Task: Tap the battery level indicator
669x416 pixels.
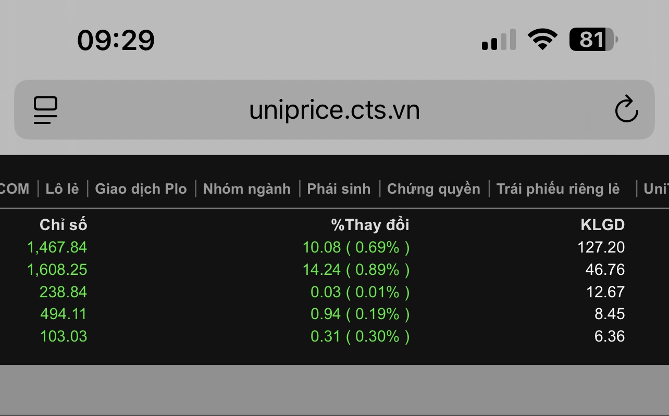Action: [x=593, y=40]
